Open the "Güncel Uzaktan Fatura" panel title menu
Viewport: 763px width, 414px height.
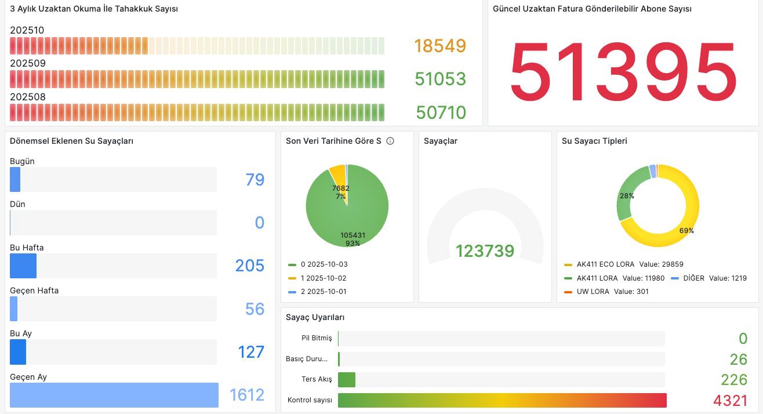(x=592, y=9)
